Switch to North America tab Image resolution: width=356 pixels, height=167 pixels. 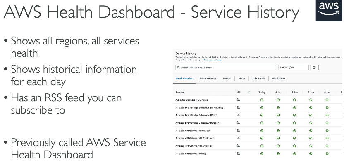(x=184, y=79)
